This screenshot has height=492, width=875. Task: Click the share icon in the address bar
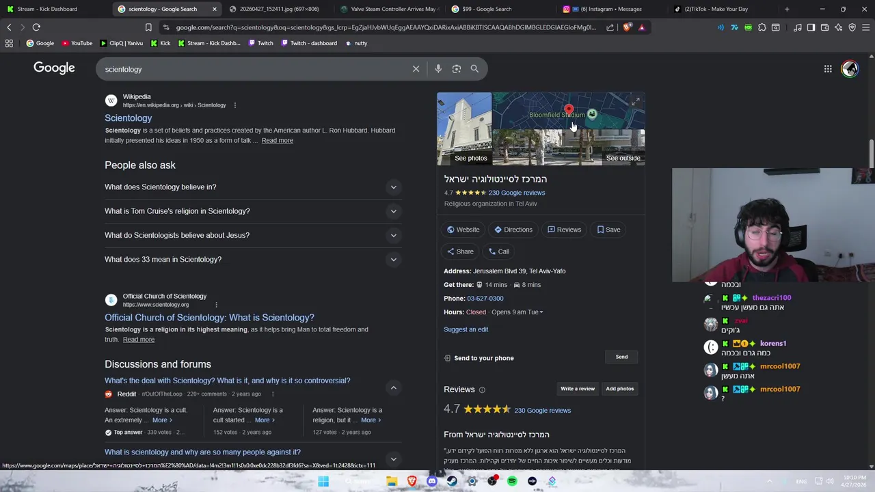pos(610,27)
